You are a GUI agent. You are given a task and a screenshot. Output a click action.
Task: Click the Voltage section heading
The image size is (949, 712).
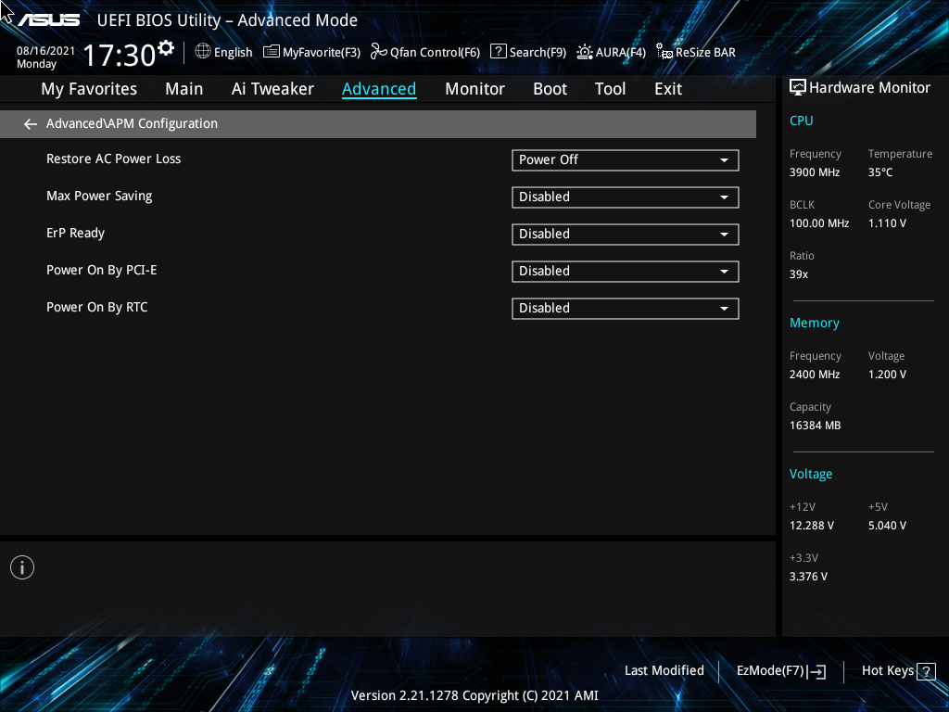(x=811, y=474)
